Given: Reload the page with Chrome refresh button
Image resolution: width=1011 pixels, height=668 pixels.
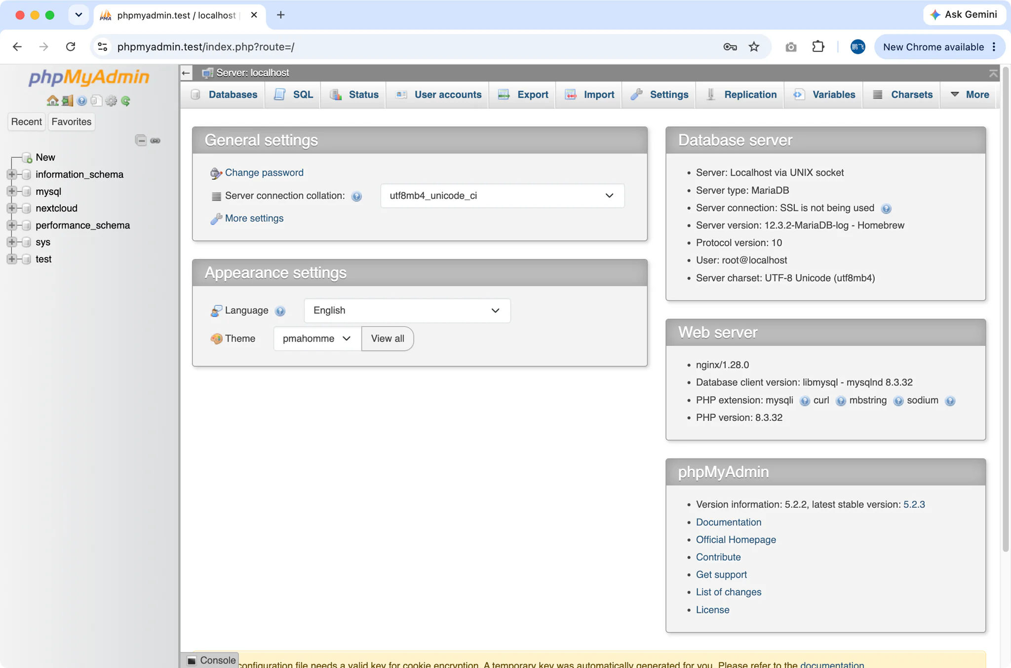Looking at the screenshot, I should tap(71, 47).
